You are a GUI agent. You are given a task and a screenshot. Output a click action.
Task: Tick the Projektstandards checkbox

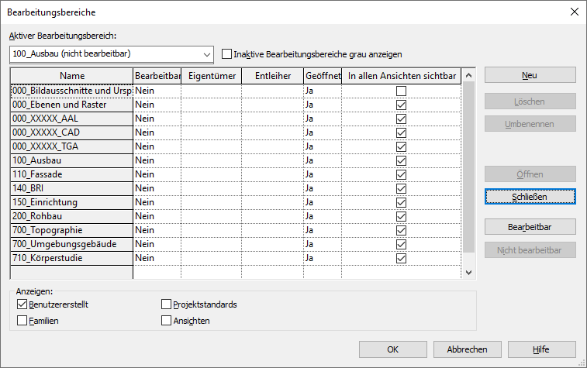[167, 304]
